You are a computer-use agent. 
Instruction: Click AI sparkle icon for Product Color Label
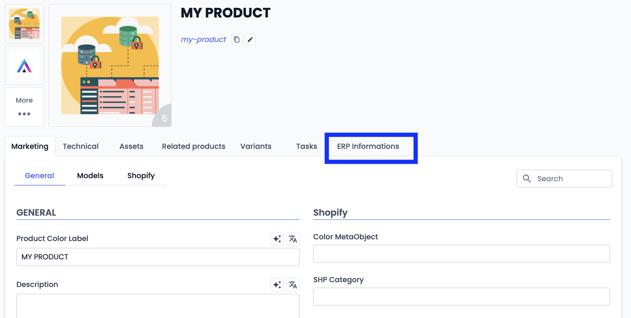pyautogui.click(x=277, y=239)
